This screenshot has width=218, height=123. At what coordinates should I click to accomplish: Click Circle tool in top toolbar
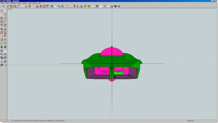click(15, 6)
